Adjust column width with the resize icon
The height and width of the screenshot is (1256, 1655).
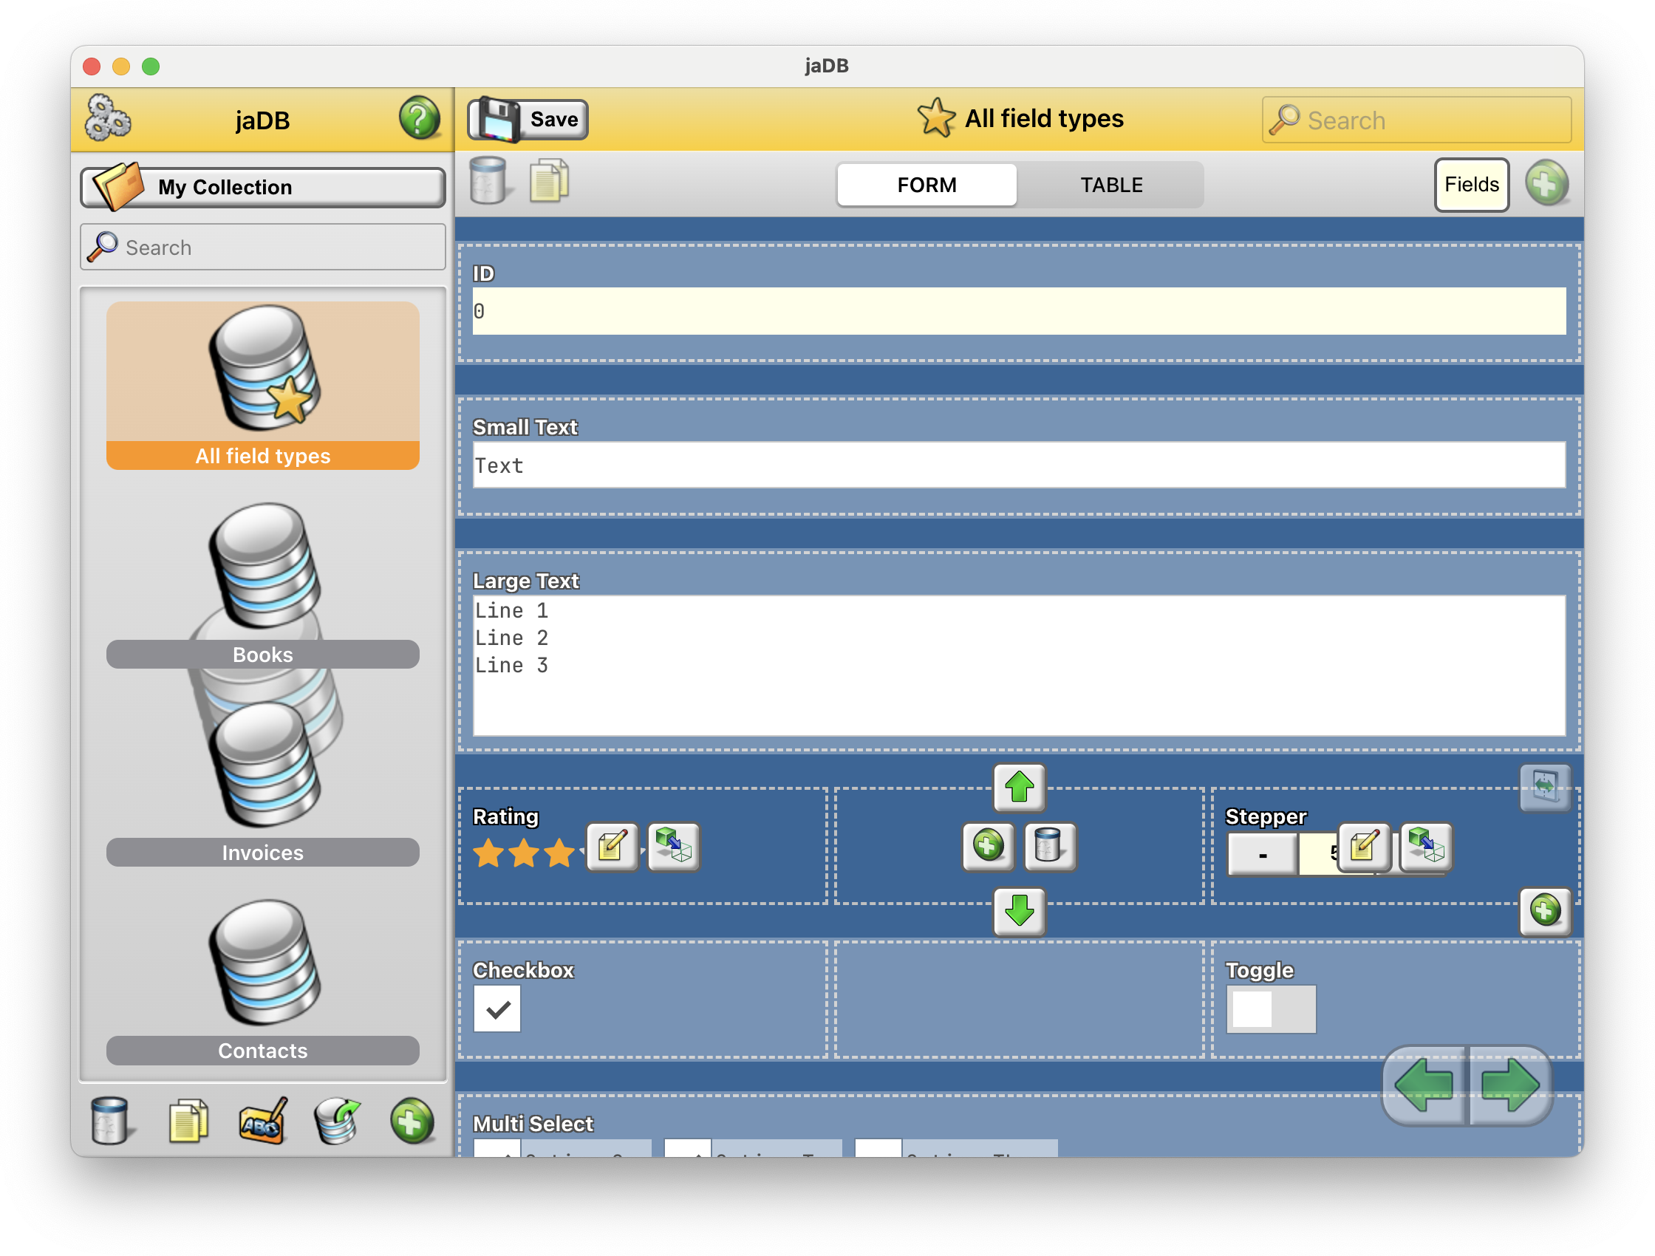1544,786
